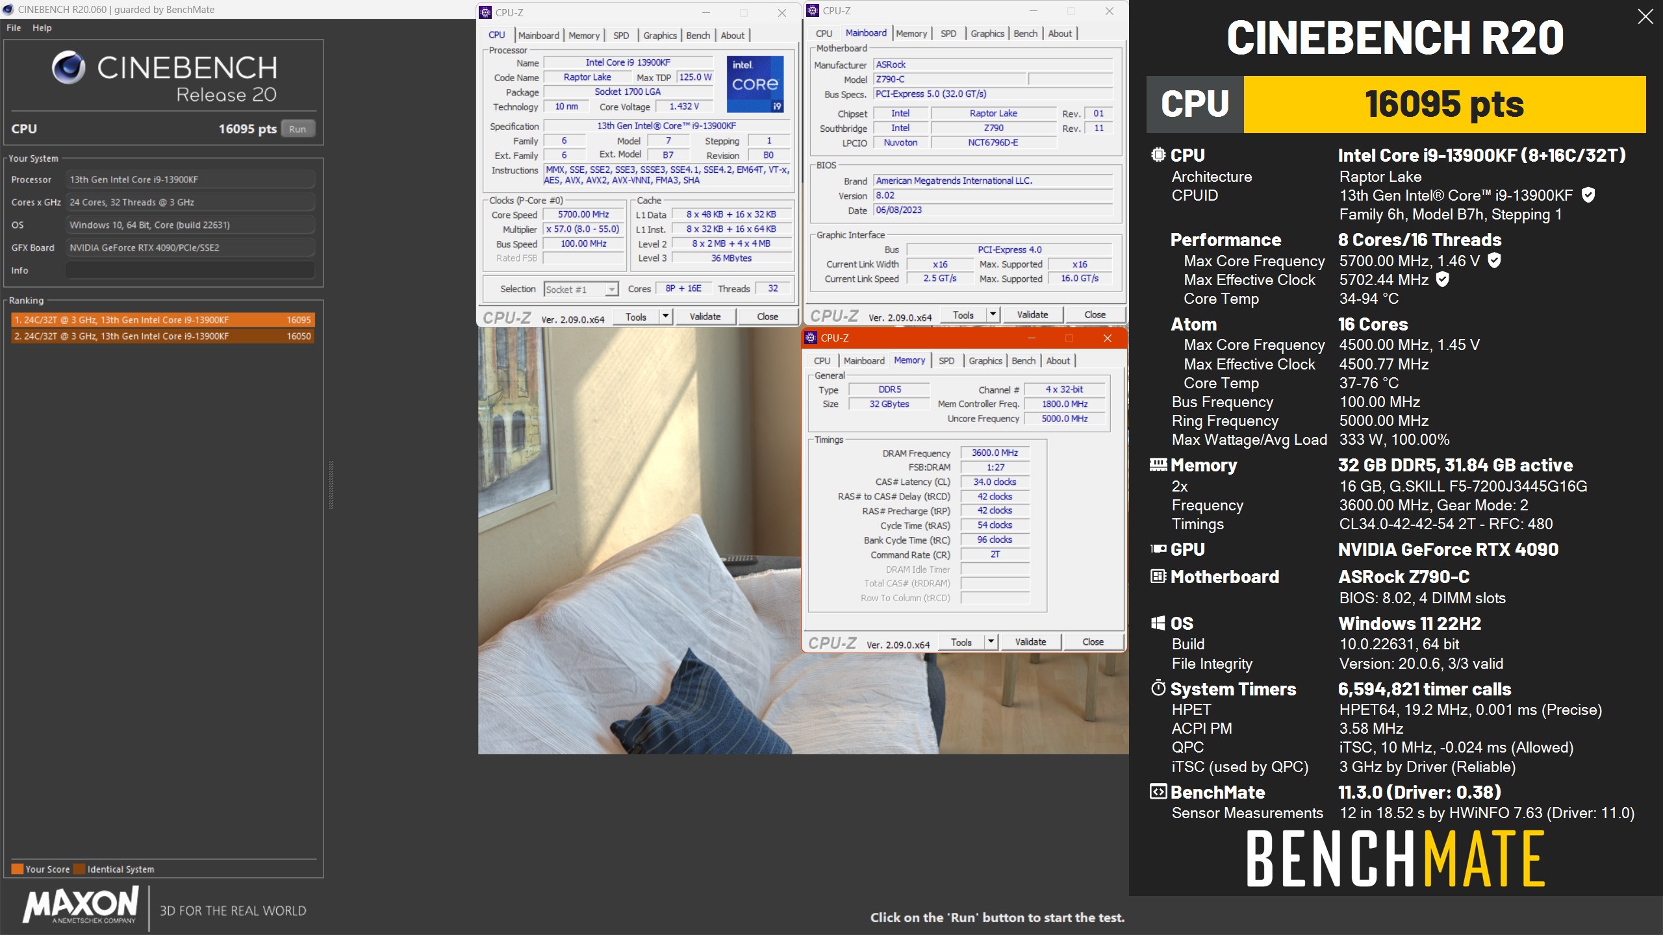Close the first CPU-Z window
This screenshot has width=1663, height=935.
(782, 12)
